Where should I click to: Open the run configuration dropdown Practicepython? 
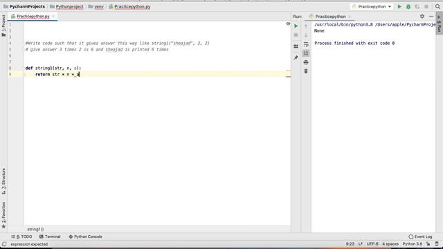coord(371,6)
